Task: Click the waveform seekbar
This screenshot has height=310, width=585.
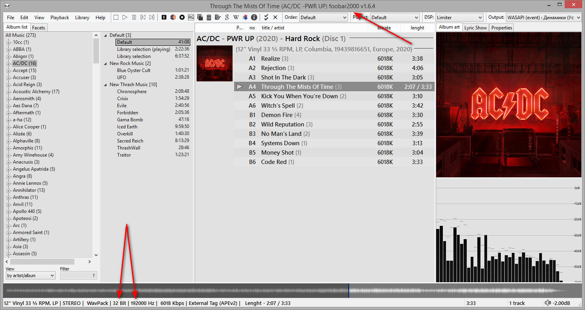Action: coord(292,291)
